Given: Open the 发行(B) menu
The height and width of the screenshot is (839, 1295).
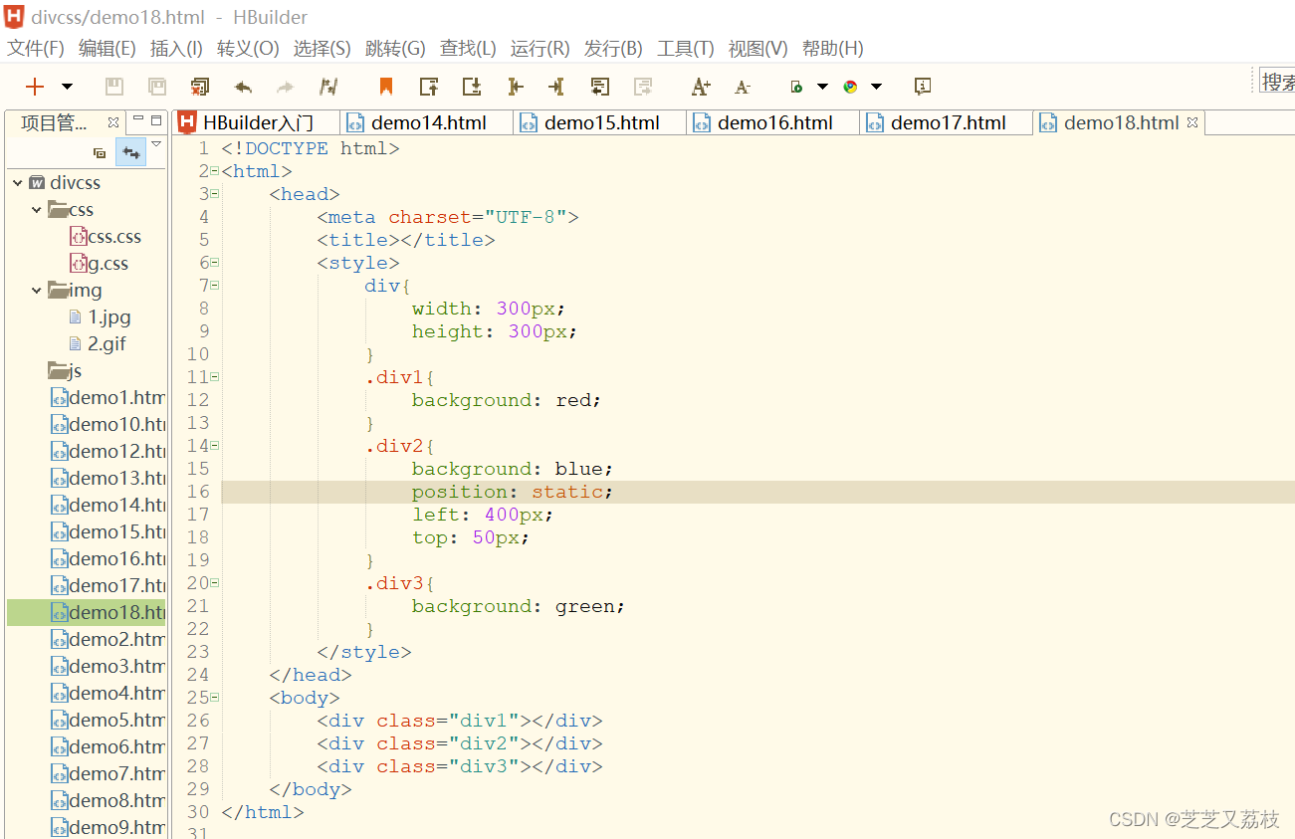Looking at the screenshot, I should point(613,48).
